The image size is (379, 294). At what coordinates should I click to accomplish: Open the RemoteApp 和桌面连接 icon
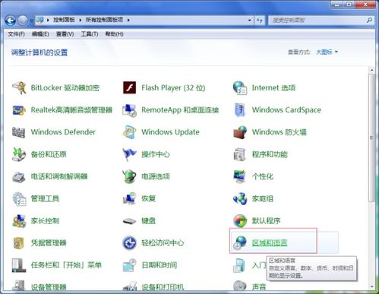[x=129, y=110]
